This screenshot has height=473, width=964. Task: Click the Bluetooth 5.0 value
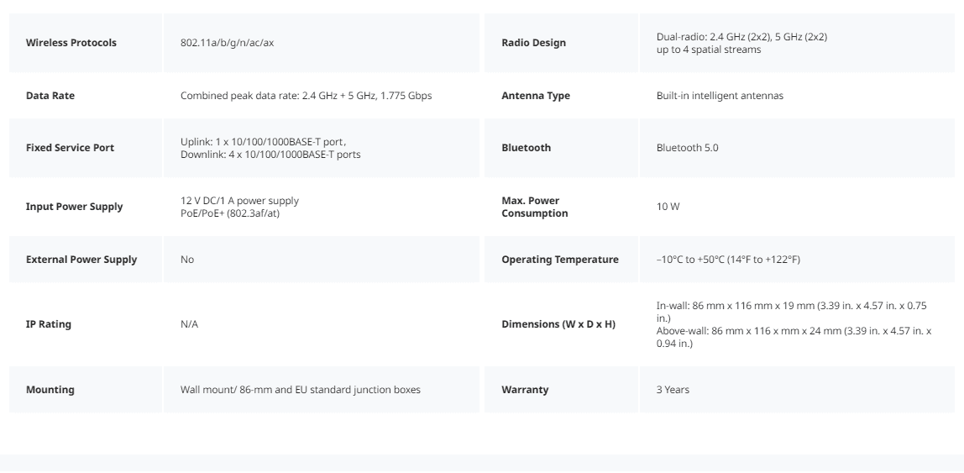[x=687, y=148]
